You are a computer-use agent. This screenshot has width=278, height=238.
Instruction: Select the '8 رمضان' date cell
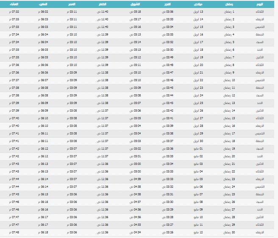point(229,65)
